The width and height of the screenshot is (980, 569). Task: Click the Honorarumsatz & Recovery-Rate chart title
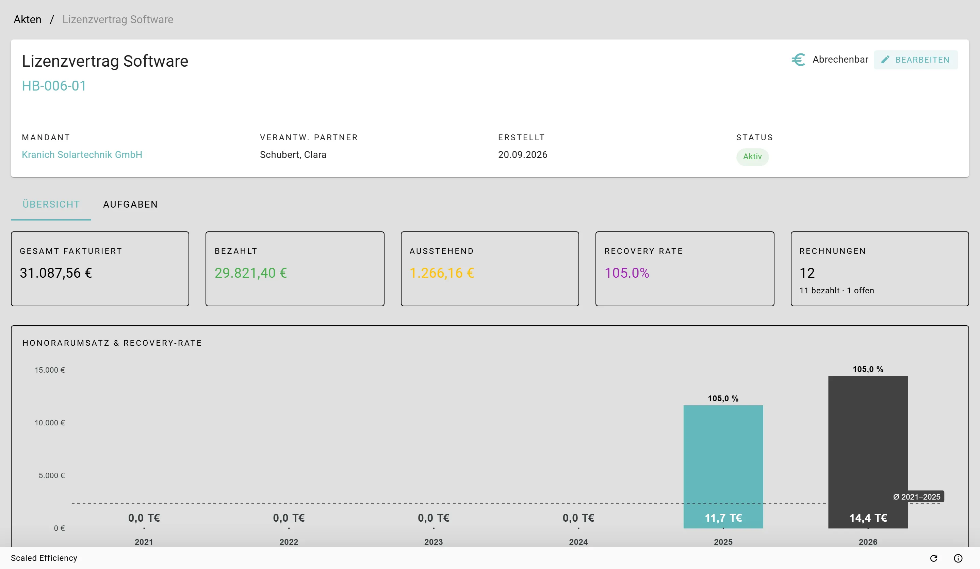112,343
